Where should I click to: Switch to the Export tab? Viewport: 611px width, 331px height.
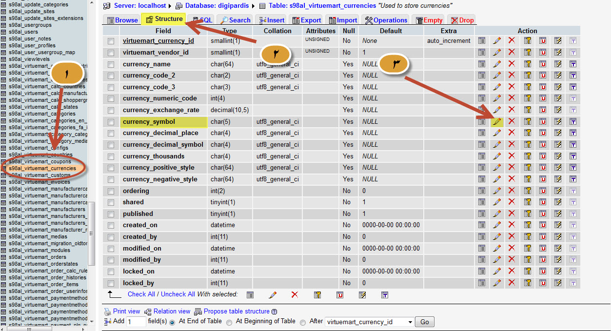pos(306,20)
